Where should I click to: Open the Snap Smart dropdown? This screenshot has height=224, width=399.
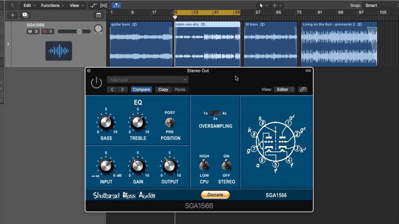point(380,5)
